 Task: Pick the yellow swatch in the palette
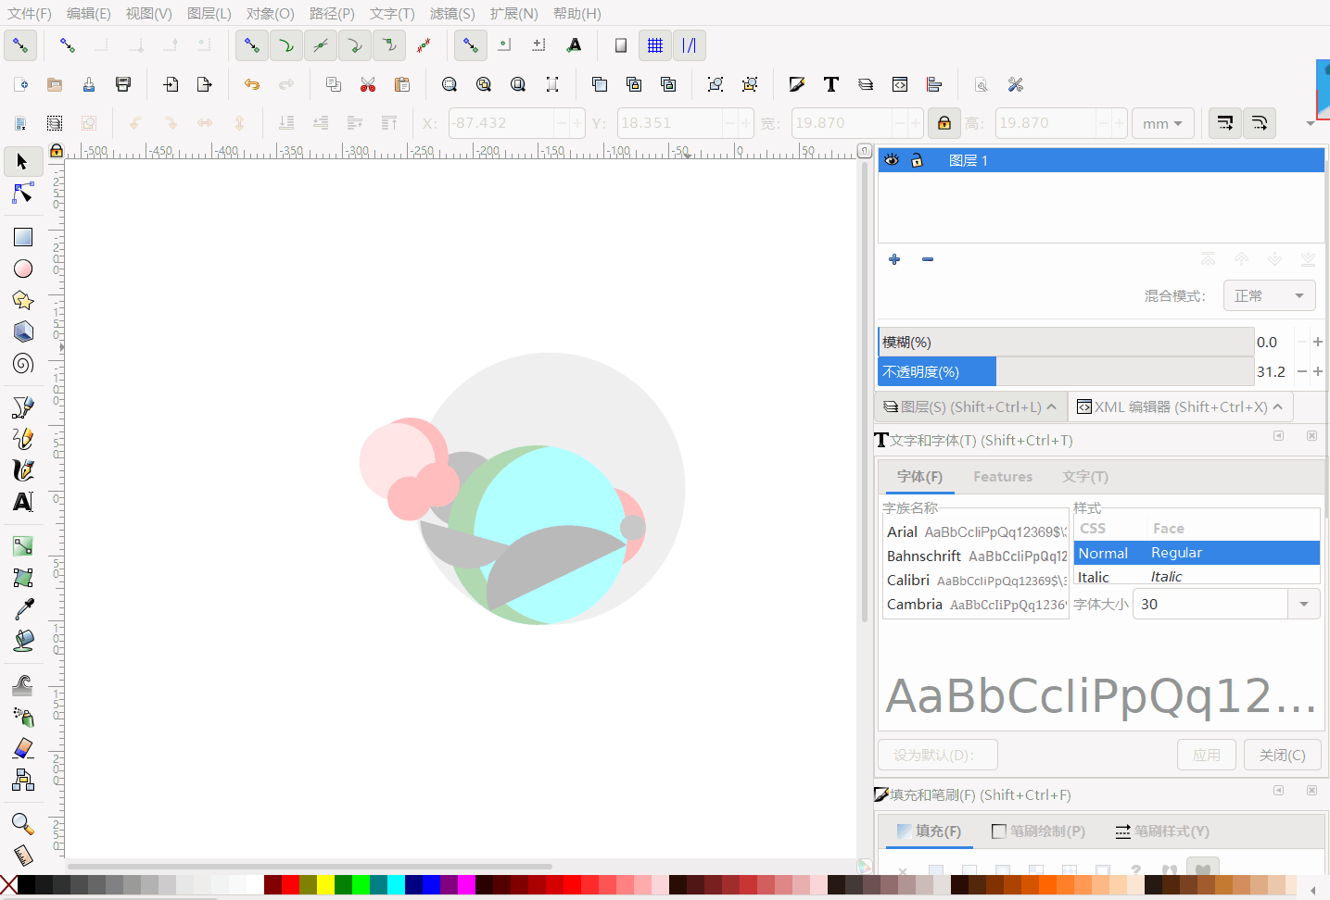click(325, 885)
